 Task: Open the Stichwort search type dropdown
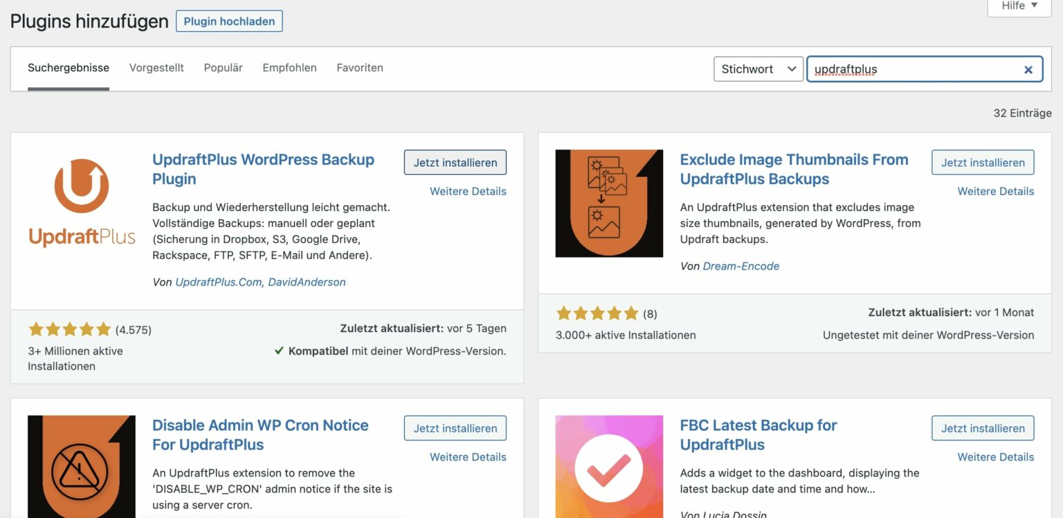pos(758,69)
